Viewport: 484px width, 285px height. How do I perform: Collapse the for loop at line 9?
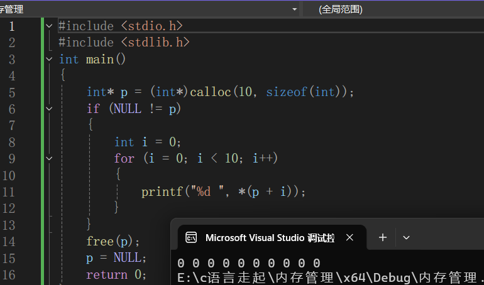point(49,159)
